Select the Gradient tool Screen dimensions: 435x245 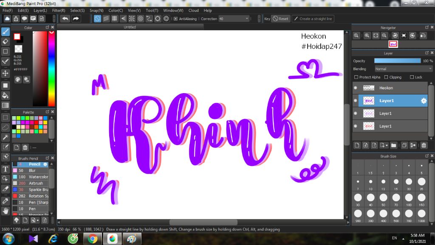tap(5, 105)
